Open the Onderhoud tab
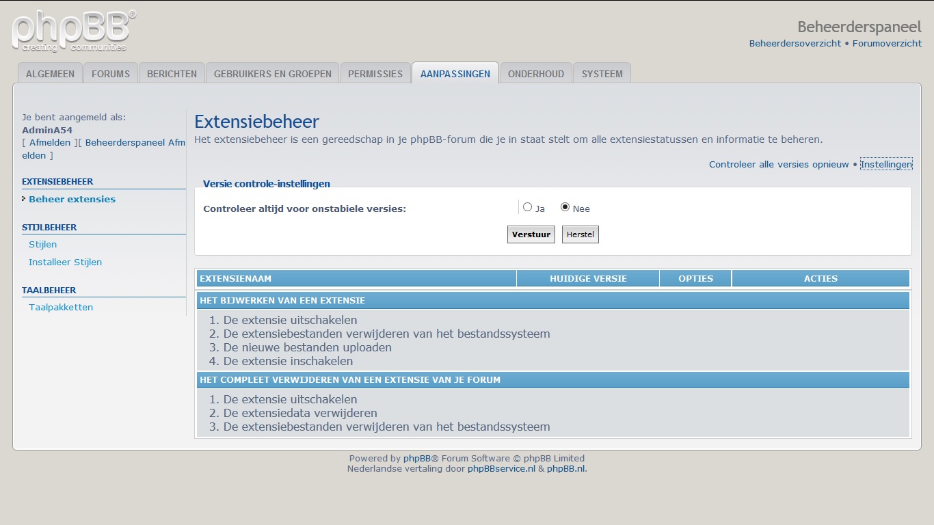Screen dimensions: 934x525 (536, 73)
